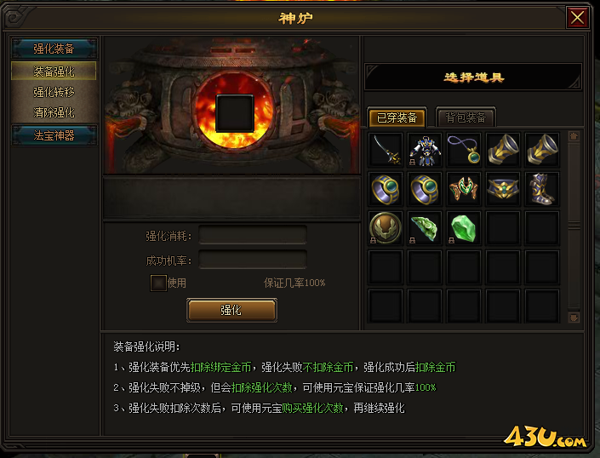The width and height of the screenshot is (600, 458).
Task: Tick the 使用 guarantee checkbox
Action: (158, 283)
